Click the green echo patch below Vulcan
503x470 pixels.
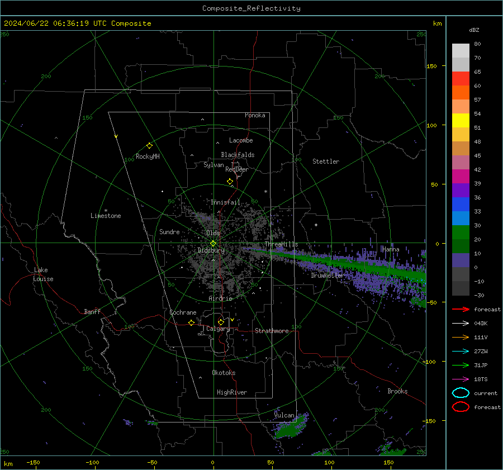(x=291, y=428)
